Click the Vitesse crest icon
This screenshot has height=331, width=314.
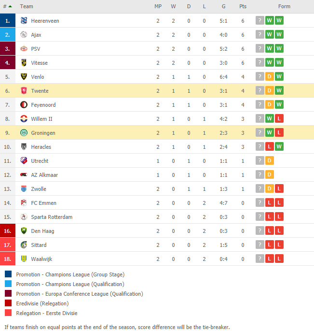coord(24,62)
